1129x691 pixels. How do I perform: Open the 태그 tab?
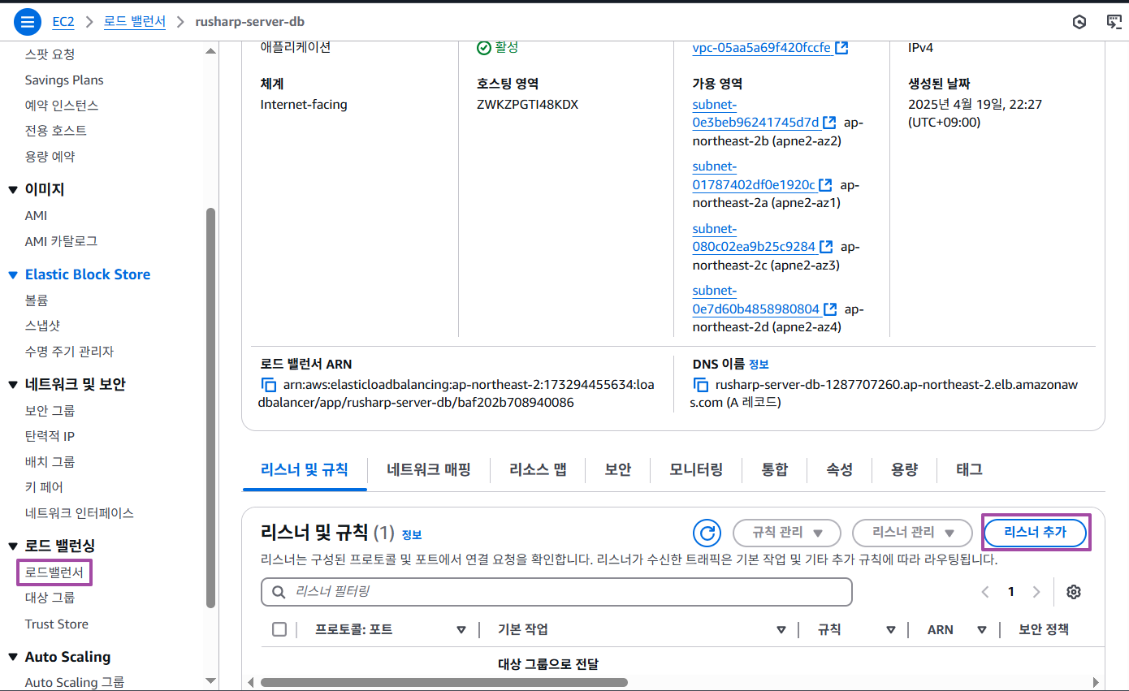click(x=969, y=469)
